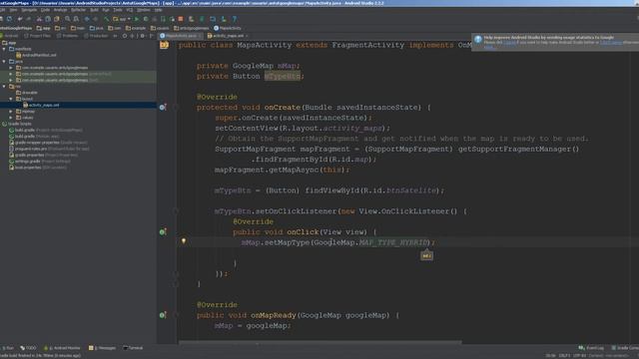Collapse the manifests folder

click(4, 49)
